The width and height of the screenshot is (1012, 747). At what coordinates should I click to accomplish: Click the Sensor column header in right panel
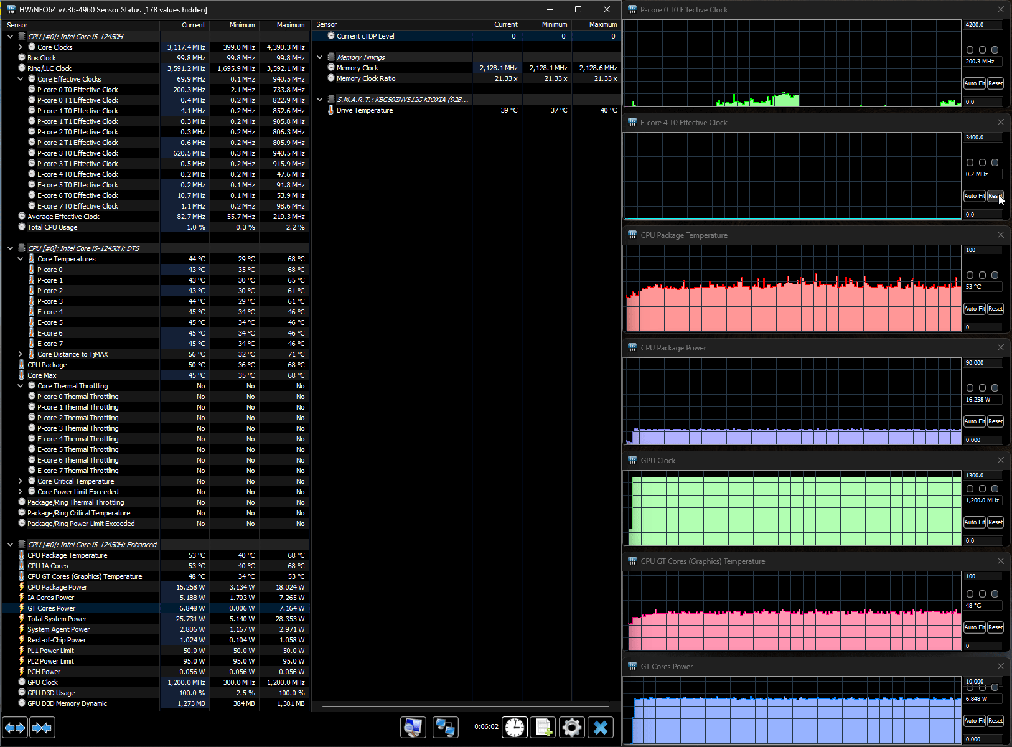pyautogui.click(x=327, y=25)
